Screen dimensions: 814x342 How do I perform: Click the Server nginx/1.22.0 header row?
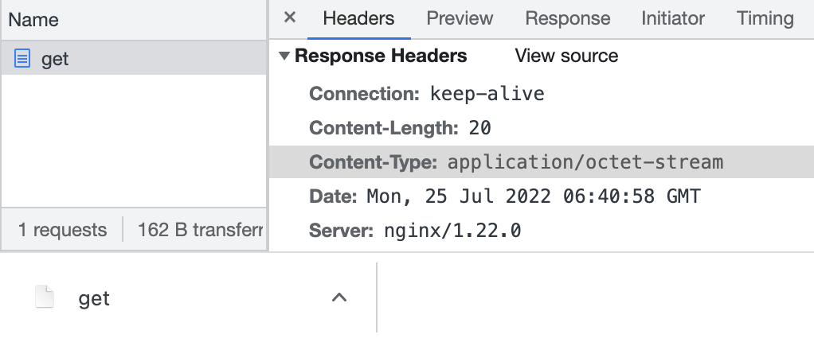[x=415, y=231]
